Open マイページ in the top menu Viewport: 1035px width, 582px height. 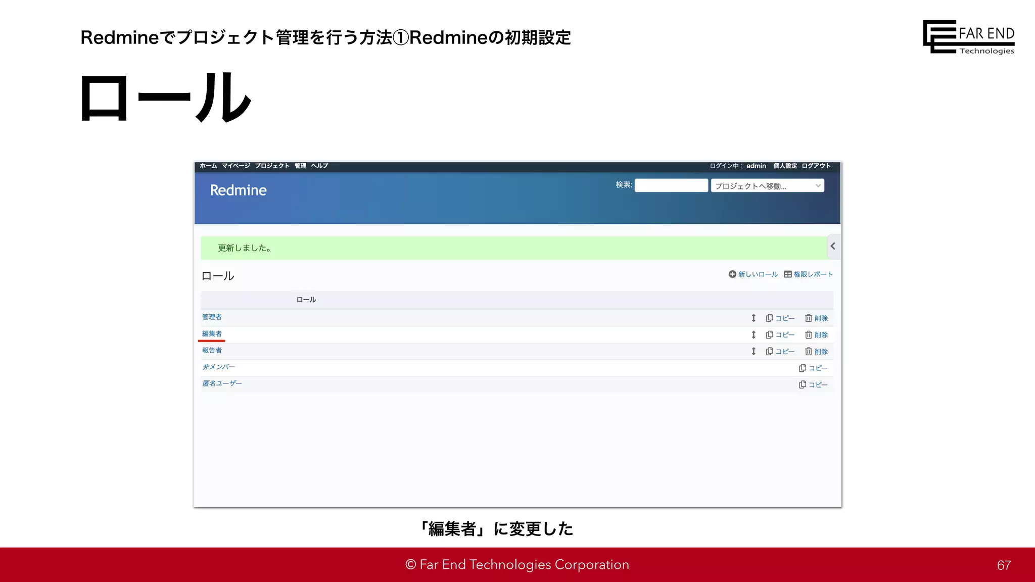(236, 166)
